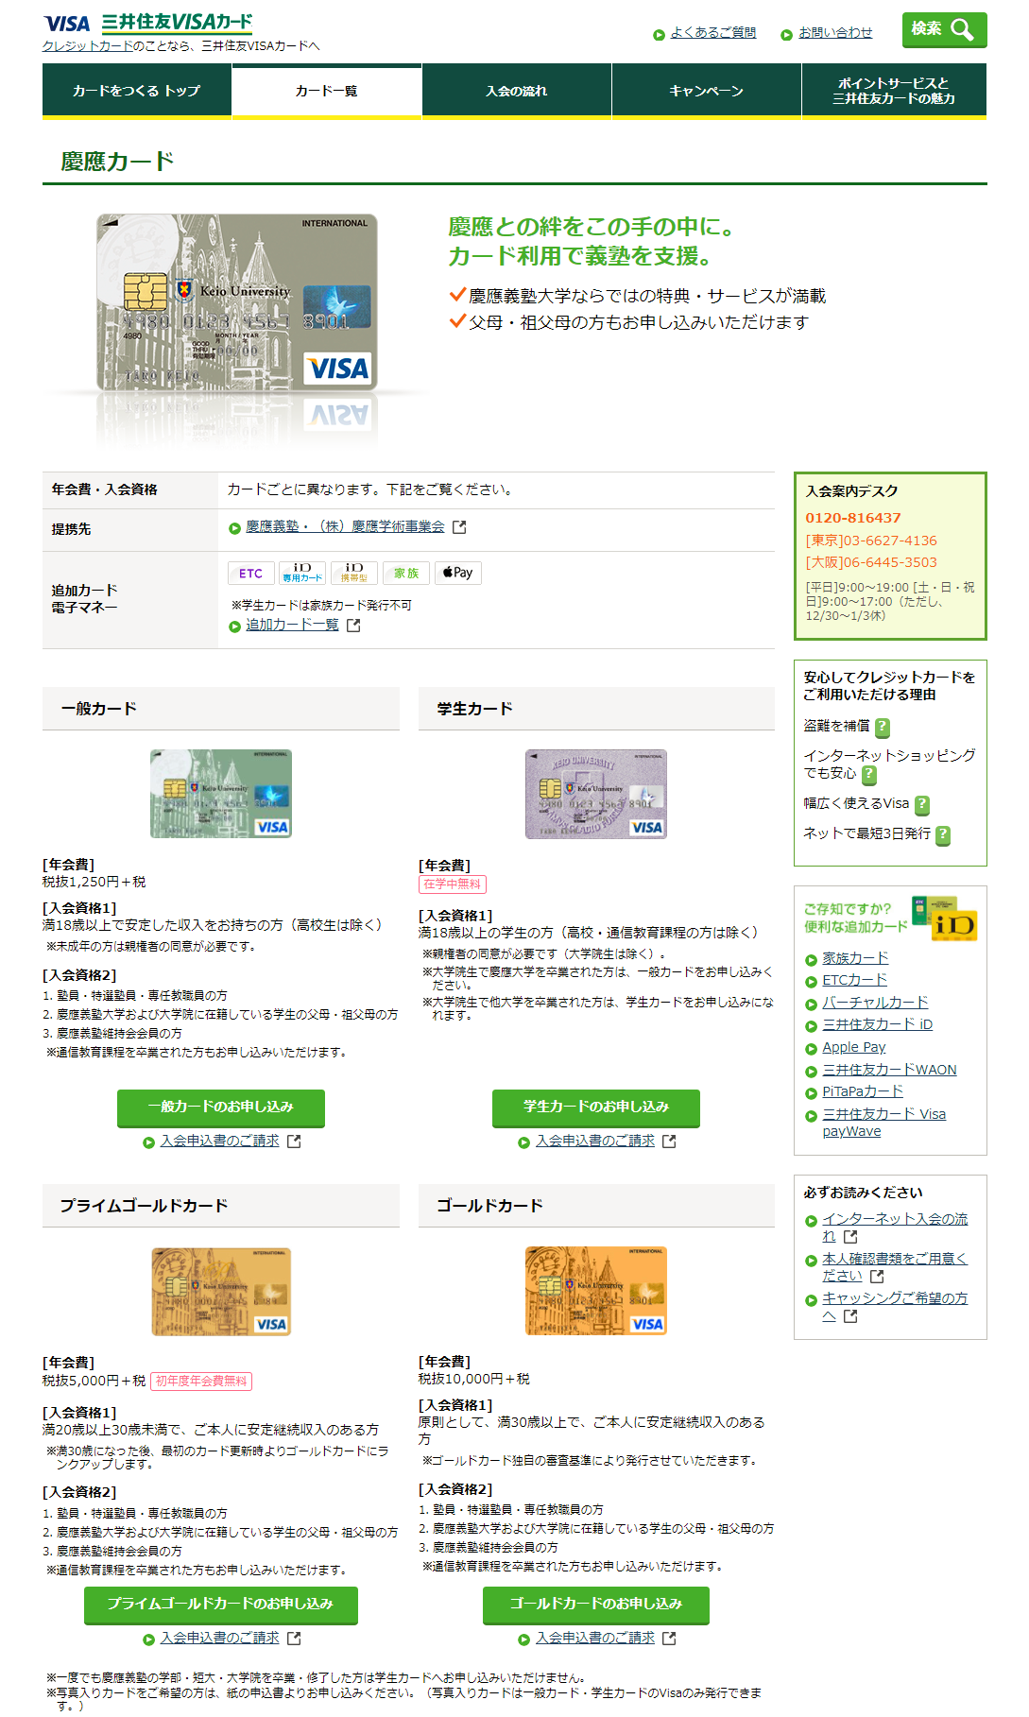
Task: Click プライムゴールドカードのお申し込み button
Action: pyautogui.click(x=221, y=1605)
